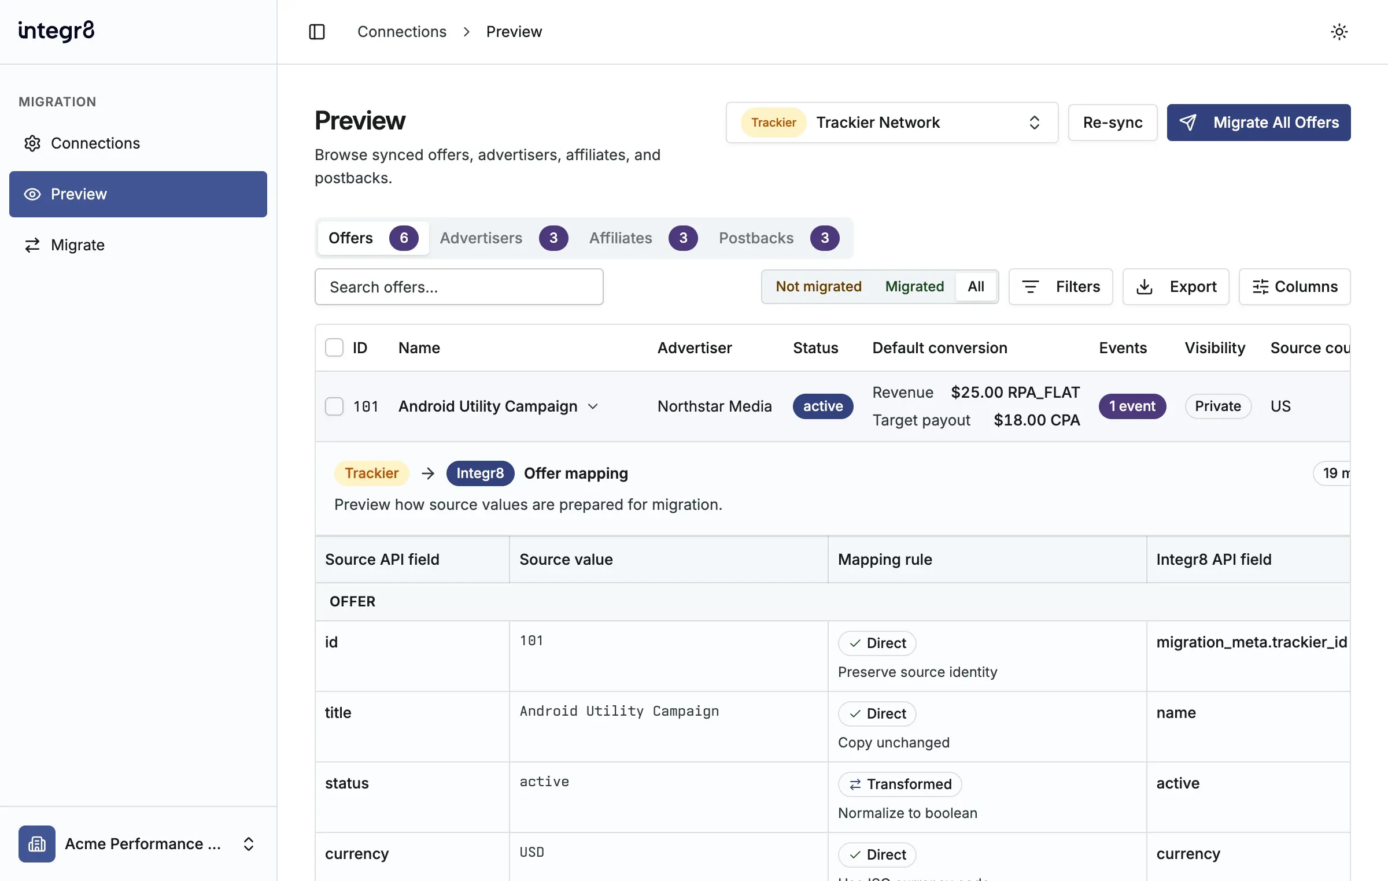Click the active status badge
This screenshot has width=1388, height=881.
[823, 406]
